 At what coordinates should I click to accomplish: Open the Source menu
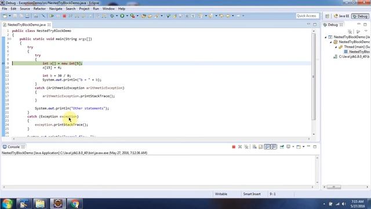[x=25, y=9]
